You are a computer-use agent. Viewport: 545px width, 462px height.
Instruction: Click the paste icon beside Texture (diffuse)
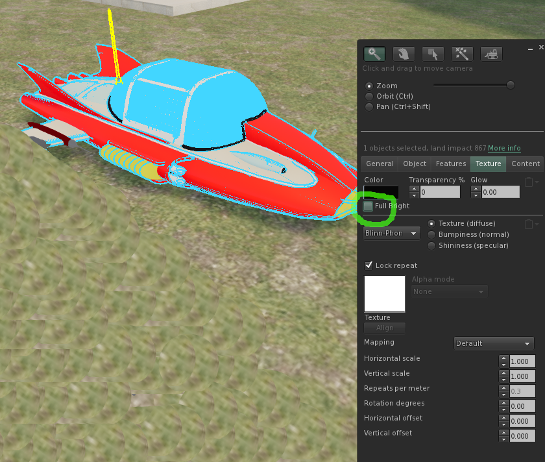pyautogui.click(x=529, y=224)
